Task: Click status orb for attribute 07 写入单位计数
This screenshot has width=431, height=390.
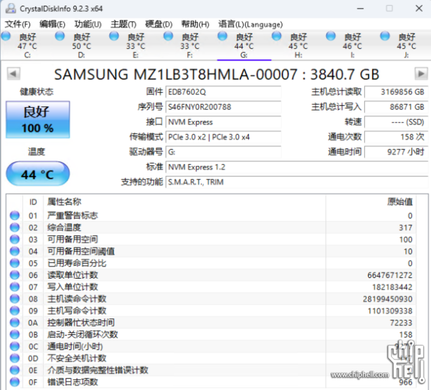Action: [15, 287]
